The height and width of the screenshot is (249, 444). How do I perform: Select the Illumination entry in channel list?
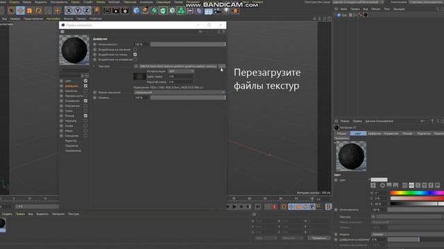71,146
